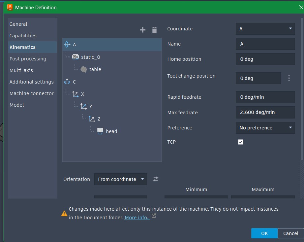
Task: Click the table node icon in tree
Action: pyautogui.click(x=84, y=69)
